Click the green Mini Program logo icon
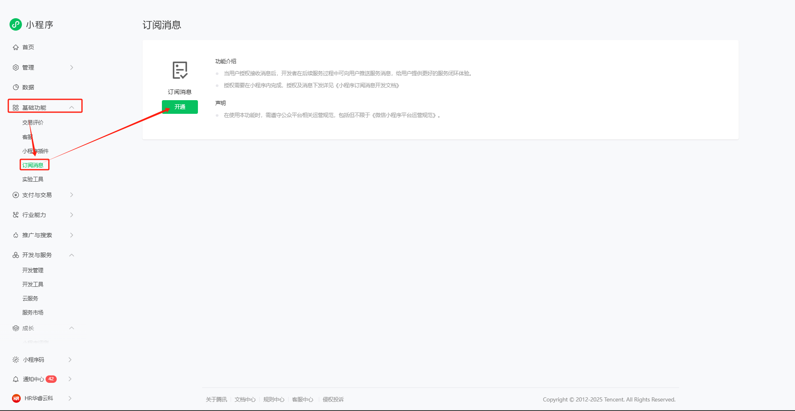The height and width of the screenshot is (411, 795). (16, 24)
